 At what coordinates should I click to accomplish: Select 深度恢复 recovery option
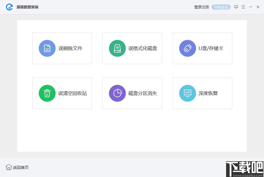click(x=202, y=93)
